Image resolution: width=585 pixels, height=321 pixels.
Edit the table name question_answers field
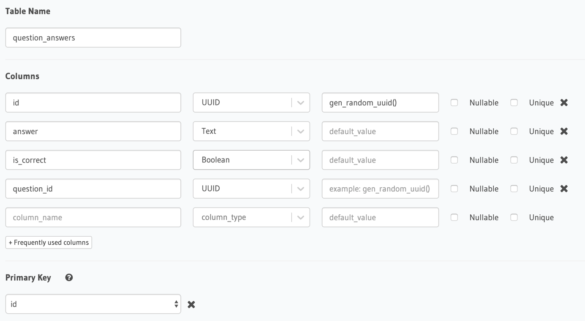coord(93,38)
